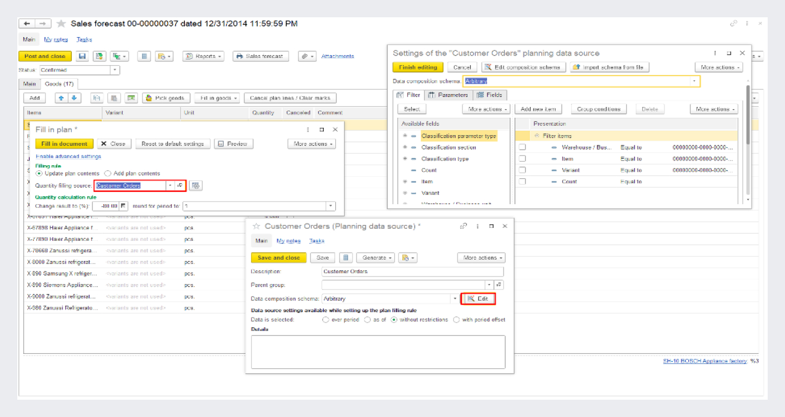The image size is (785, 417).
Task: Click the 'Enable advanced settings' link
Action: click(x=68, y=157)
